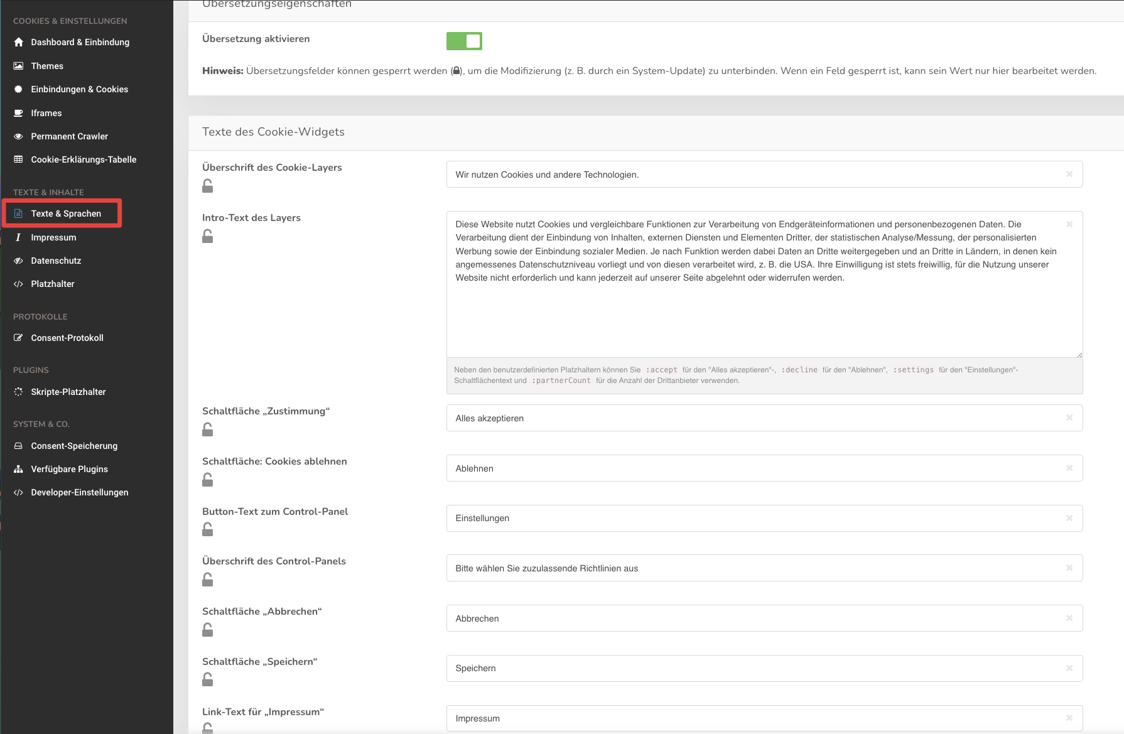
Task: Click lock icon under Schaltfläche: Cookies ablehnen
Action: click(x=207, y=480)
